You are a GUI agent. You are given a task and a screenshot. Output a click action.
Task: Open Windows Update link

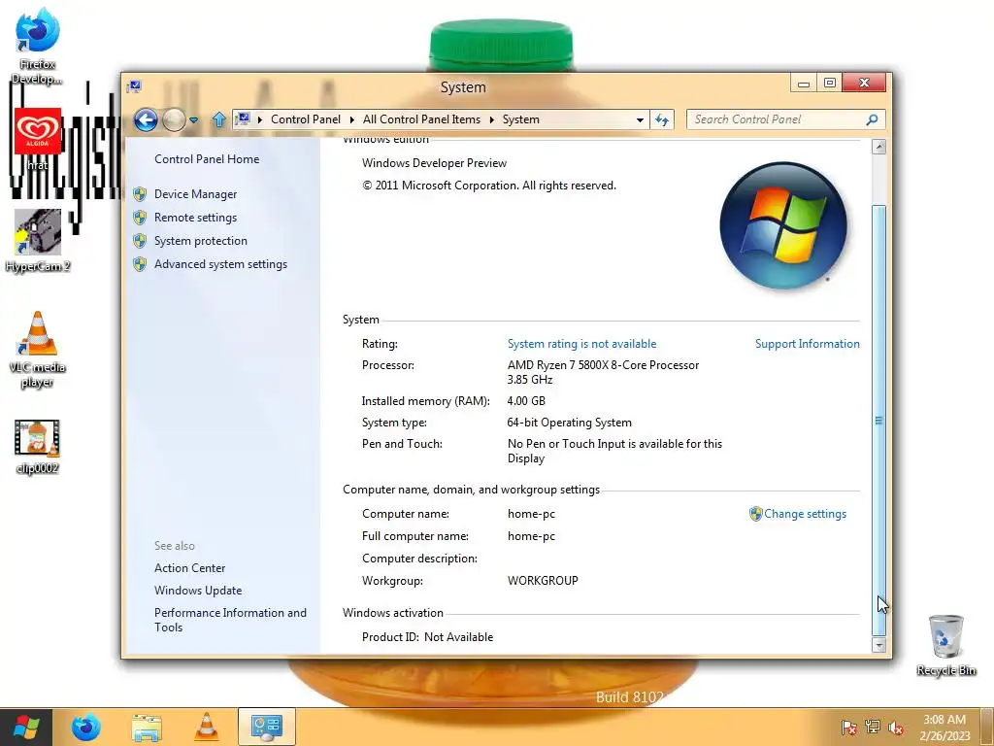(x=198, y=591)
